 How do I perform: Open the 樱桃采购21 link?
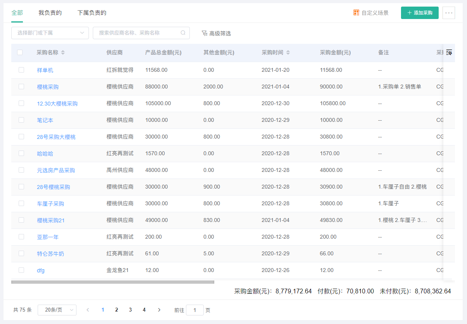[51, 220]
